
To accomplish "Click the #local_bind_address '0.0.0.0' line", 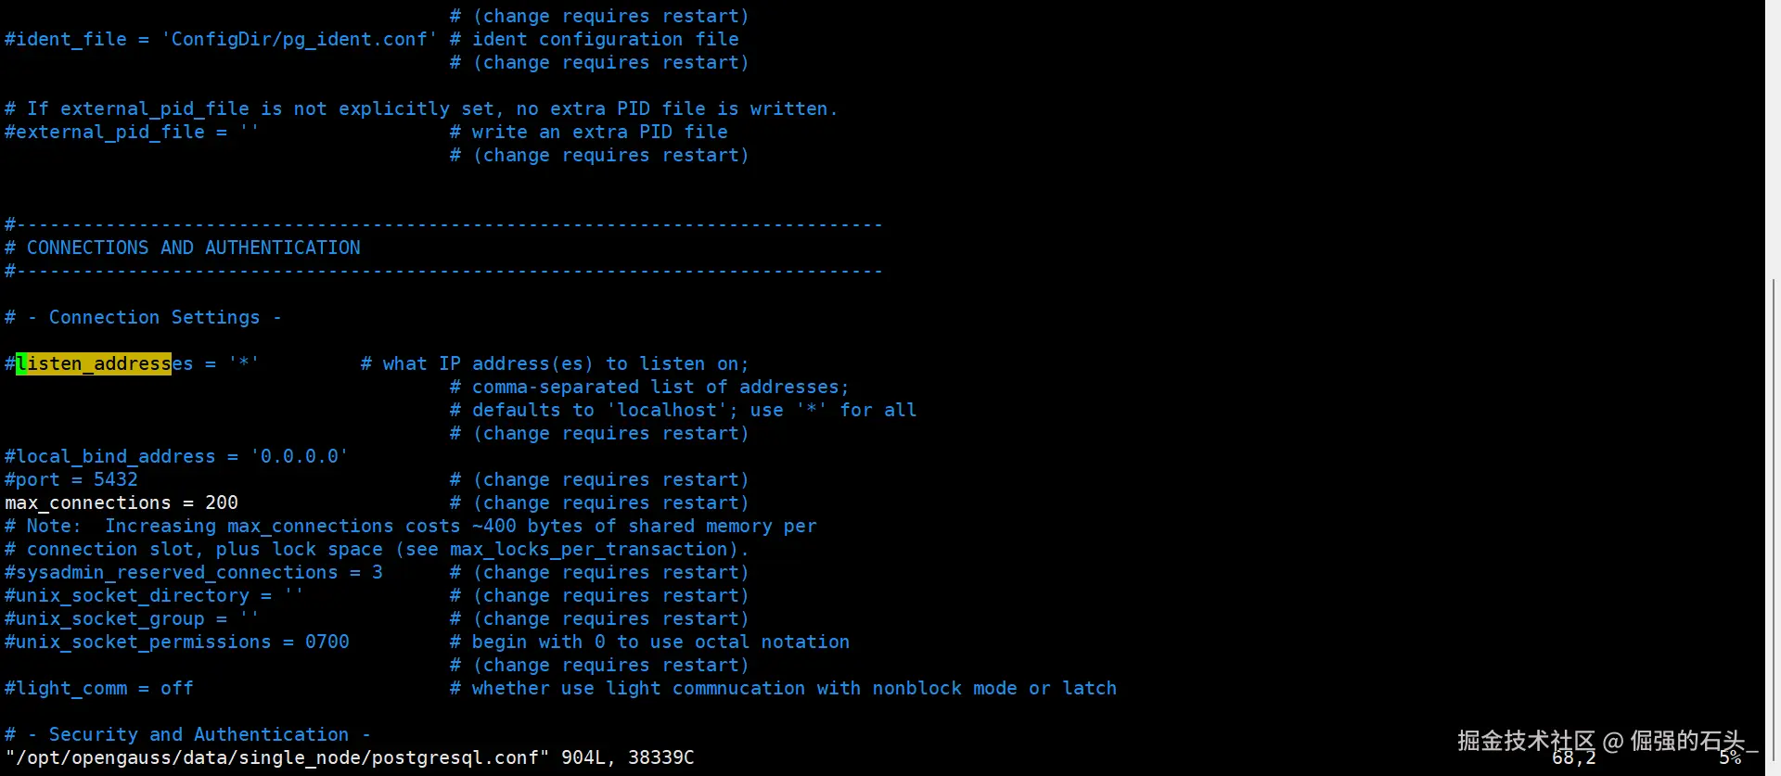I will [x=176, y=456].
